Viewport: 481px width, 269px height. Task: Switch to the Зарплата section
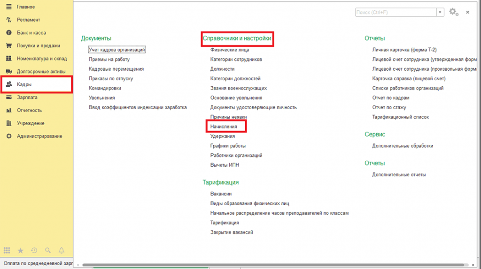27,97
